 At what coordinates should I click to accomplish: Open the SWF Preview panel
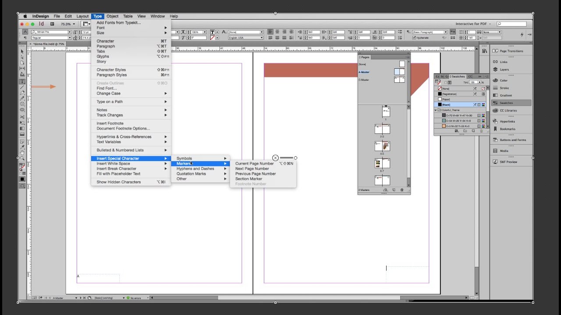(508, 162)
